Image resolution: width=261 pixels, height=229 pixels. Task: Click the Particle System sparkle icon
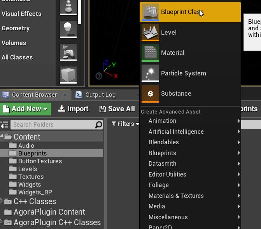[x=150, y=73]
